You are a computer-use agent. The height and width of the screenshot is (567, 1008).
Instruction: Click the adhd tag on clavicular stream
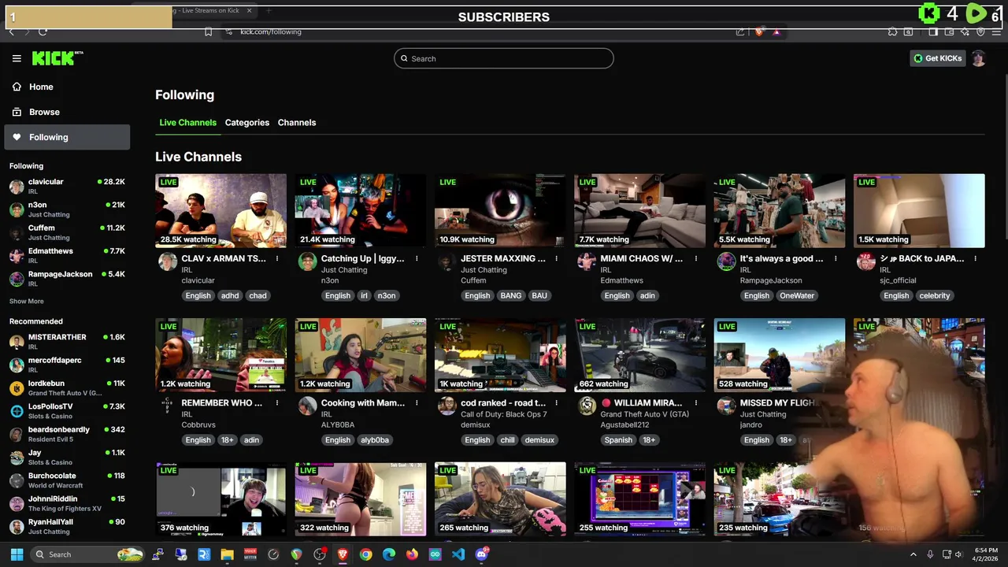(x=230, y=295)
